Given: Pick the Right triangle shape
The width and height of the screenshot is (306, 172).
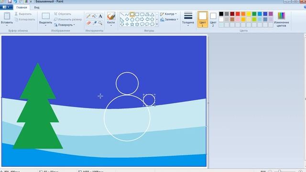Looking at the screenshot, I should [x=122, y=19].
